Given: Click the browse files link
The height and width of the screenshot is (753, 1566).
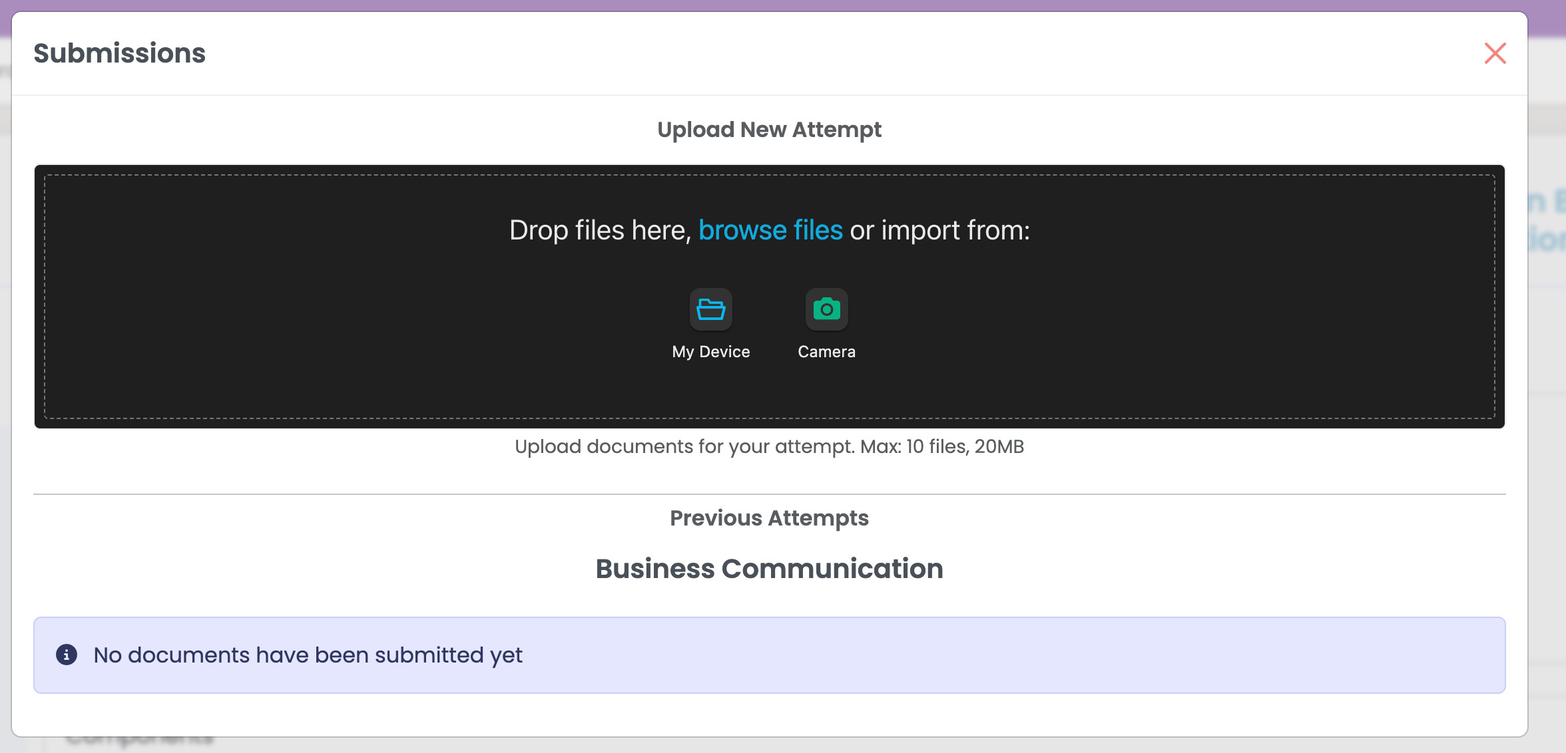Looking at the screenshot, I should pos(770,230).
